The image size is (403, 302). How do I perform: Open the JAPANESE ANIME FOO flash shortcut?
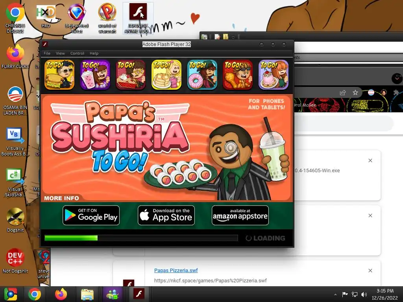point(138,18)
